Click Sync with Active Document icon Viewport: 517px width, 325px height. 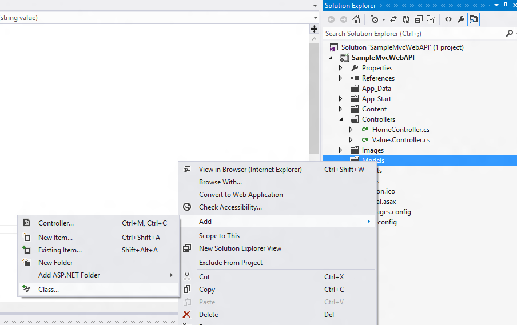(x=393, y=19)
